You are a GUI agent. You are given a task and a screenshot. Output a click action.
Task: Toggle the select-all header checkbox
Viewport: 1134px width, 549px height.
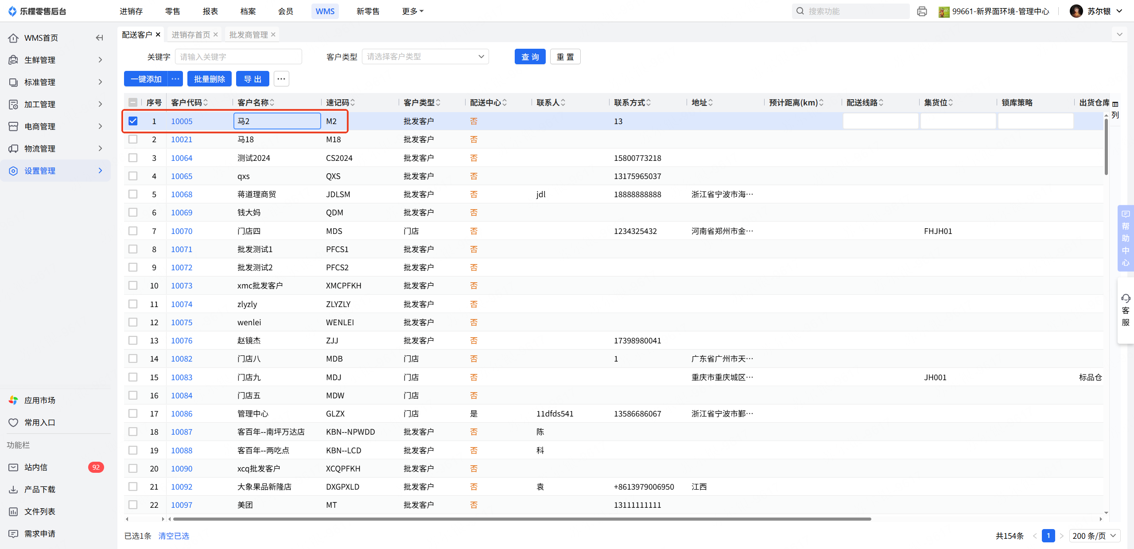point(133,102)
